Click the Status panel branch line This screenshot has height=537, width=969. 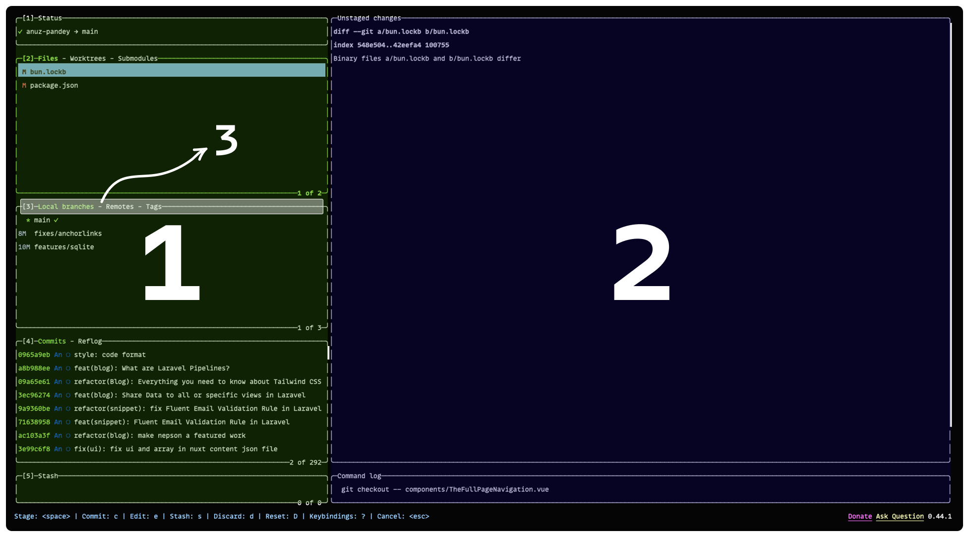(x=61, y=32)
